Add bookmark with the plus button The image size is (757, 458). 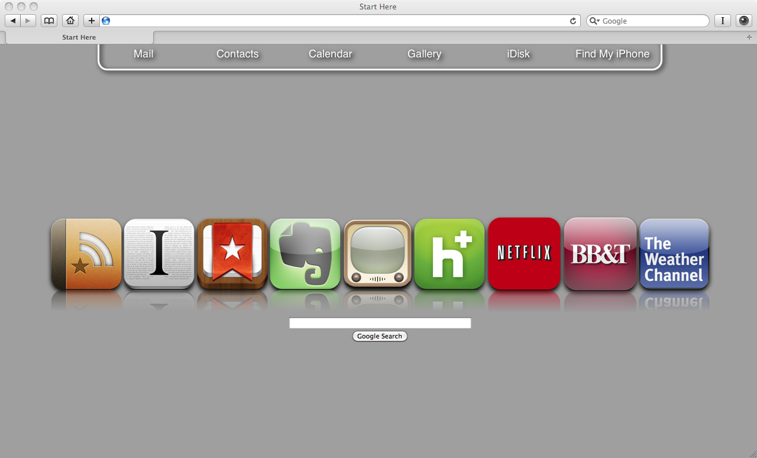tap(91, 21)
